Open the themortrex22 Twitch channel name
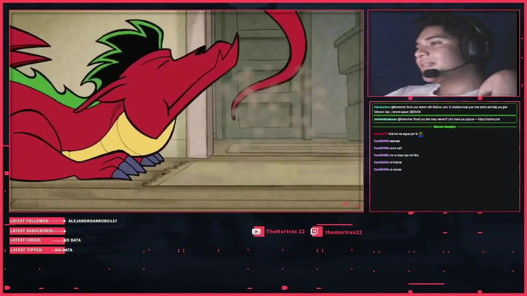The image size is (527, 296). (343, 232)
